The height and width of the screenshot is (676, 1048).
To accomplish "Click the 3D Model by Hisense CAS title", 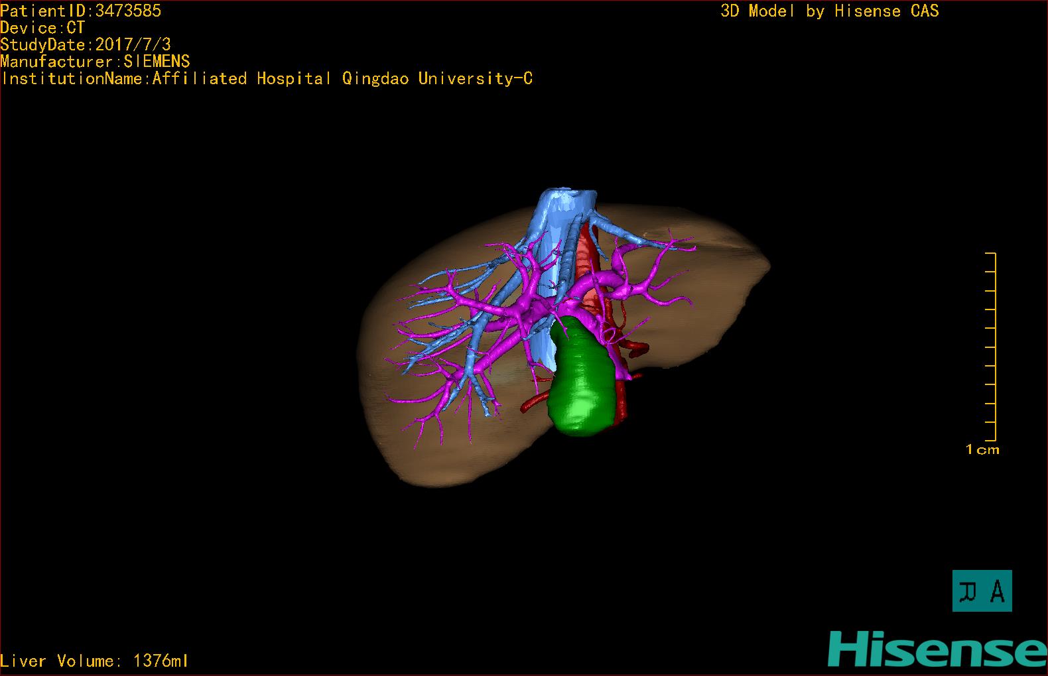I will point(830,11).
